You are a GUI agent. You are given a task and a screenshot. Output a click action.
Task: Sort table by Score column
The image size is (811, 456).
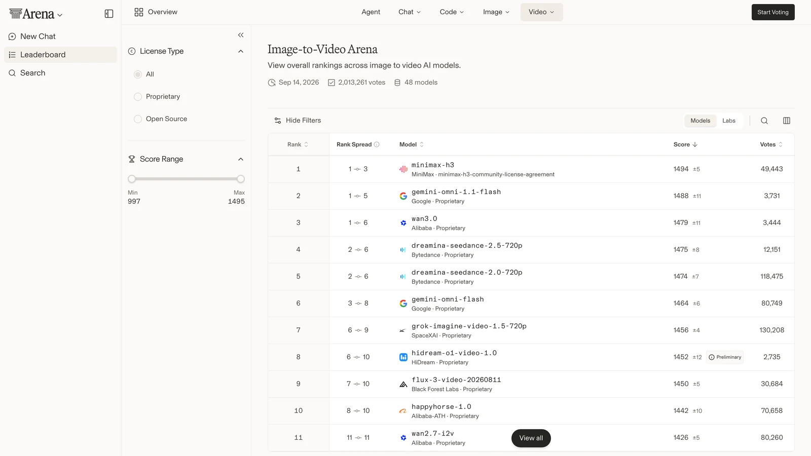685,144
